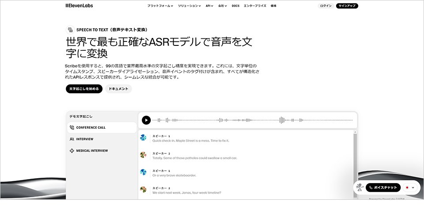Viewport: 424px width, 213px height.
Task: Seek within the audio waveform
Action: [253, 120]
